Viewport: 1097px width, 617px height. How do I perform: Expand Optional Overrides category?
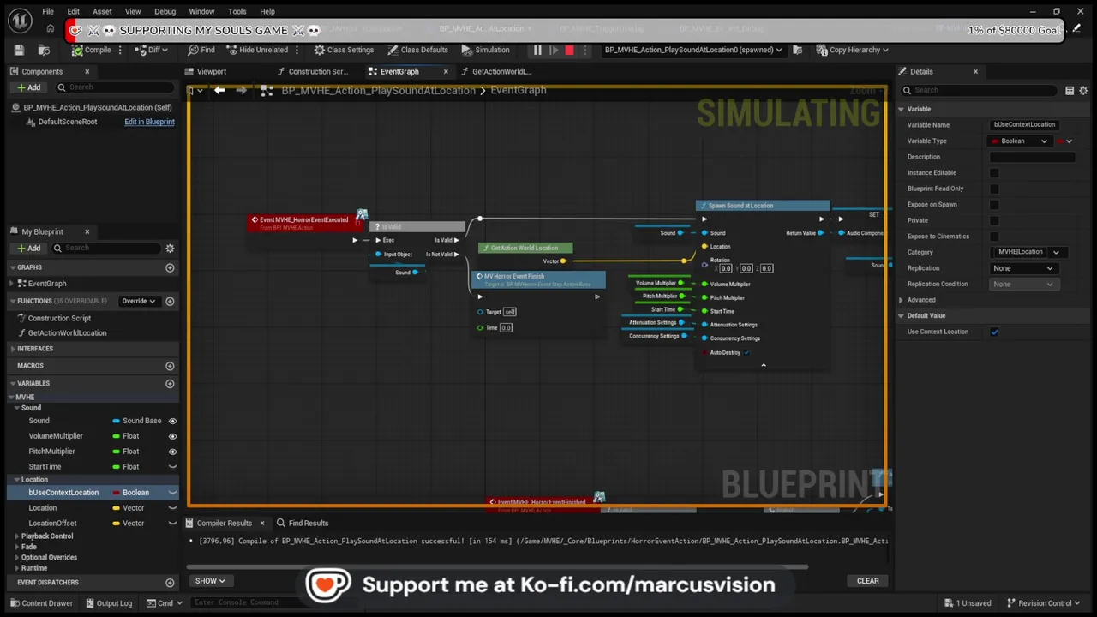tap(17, 558)
